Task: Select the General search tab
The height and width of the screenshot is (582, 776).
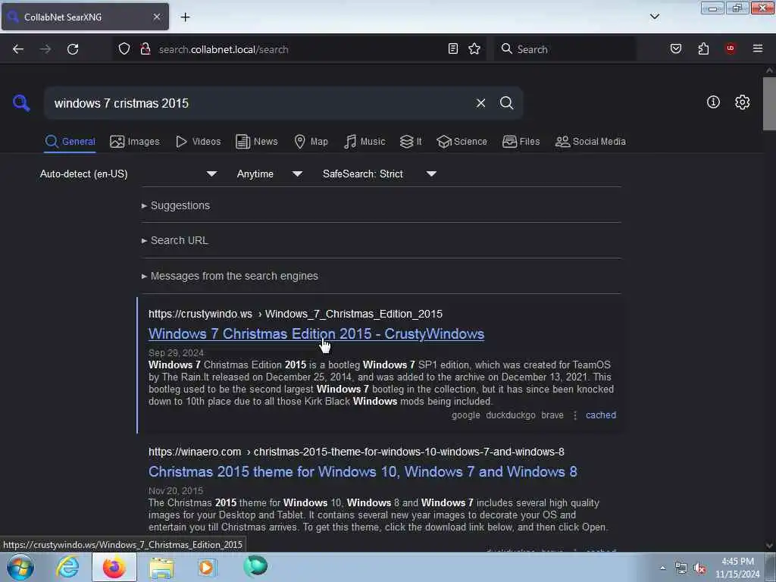Action: 70,142
